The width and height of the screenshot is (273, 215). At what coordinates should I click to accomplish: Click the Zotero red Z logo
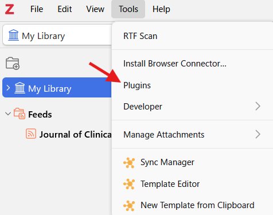(10, 9)
